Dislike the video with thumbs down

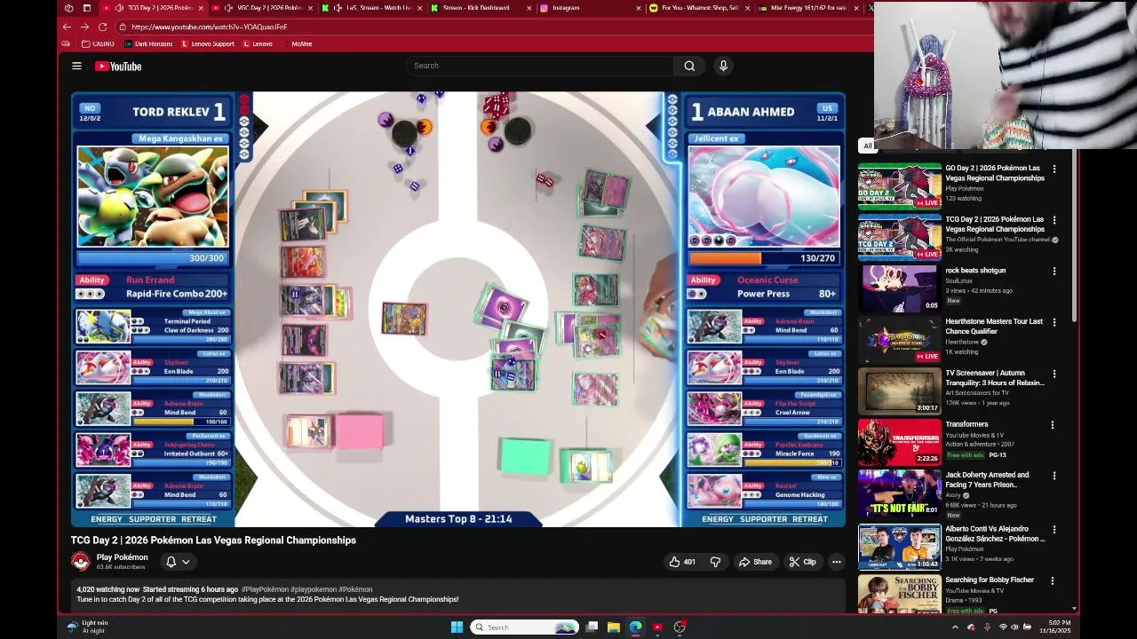click(x=715, y=562)
